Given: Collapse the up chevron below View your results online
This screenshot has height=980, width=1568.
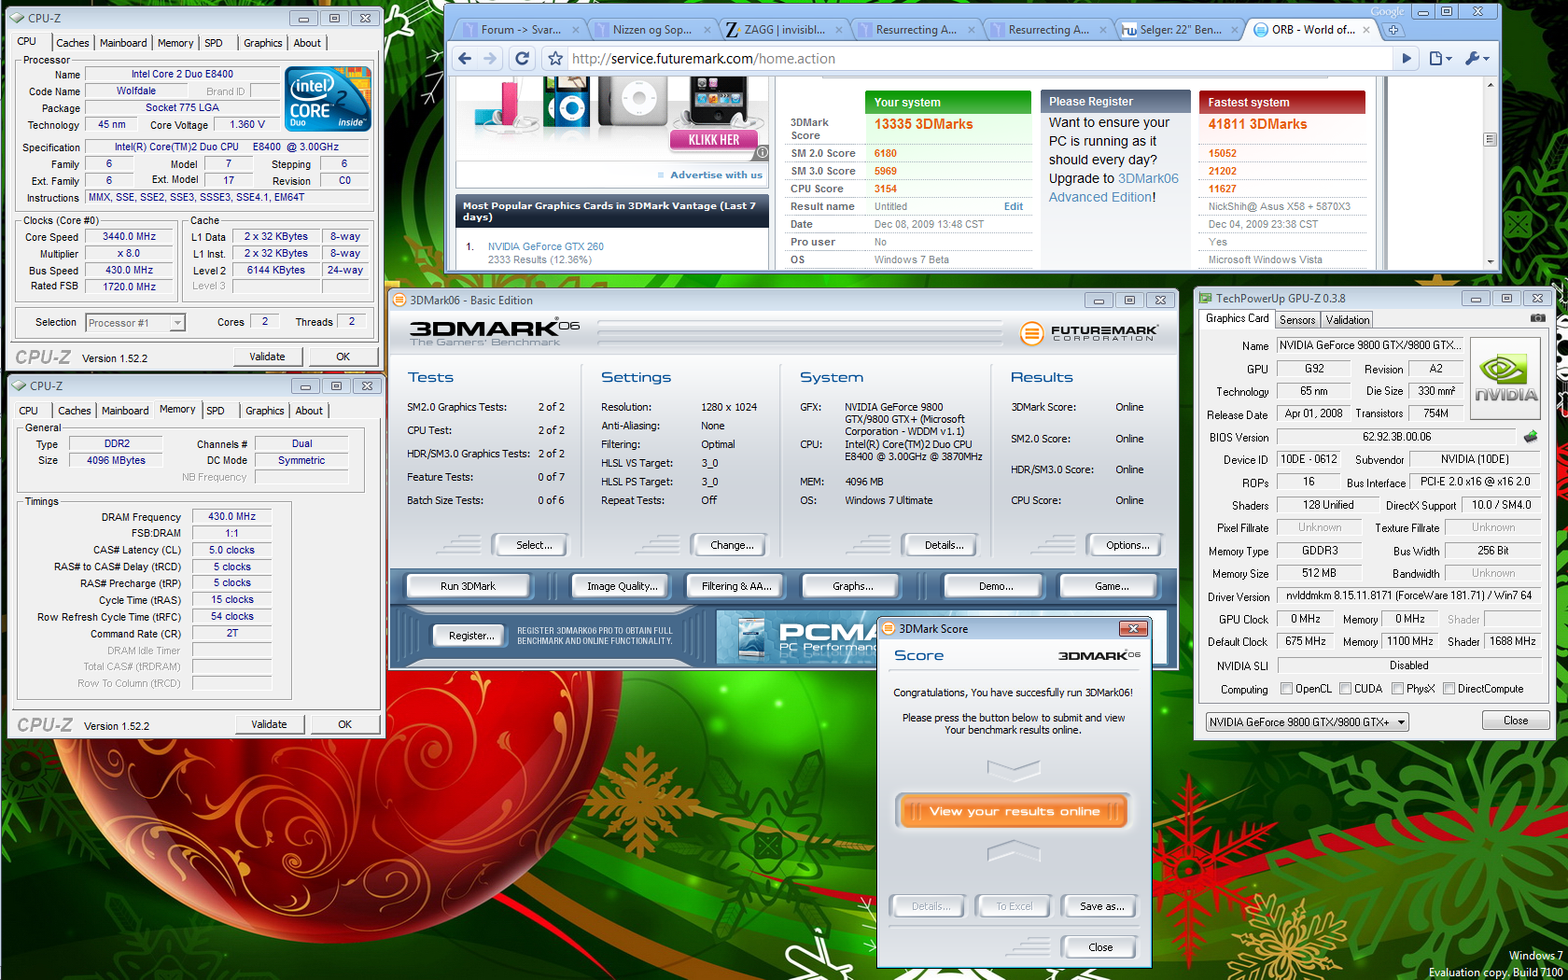Looking at the screenshot, I should [x=1014, y=850].
